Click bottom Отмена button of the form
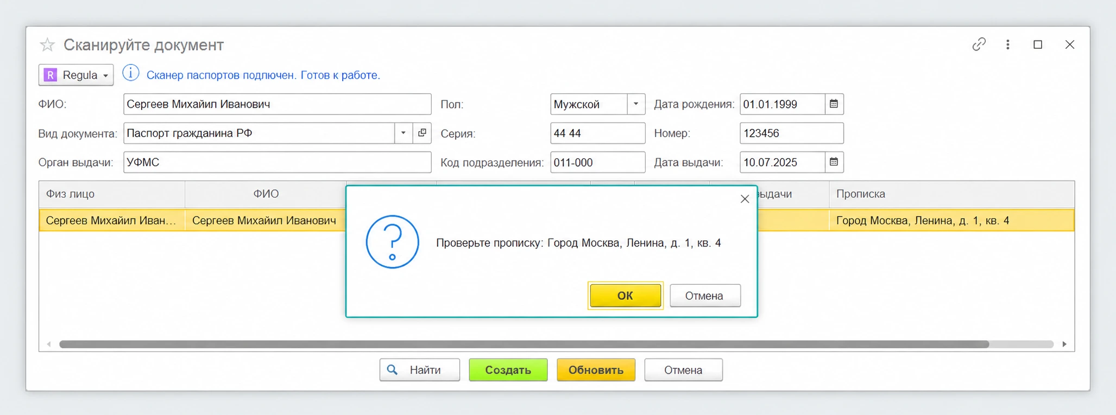Image resolution: width=1116 pixels, height=415 pixels. [x=683, y=370]
